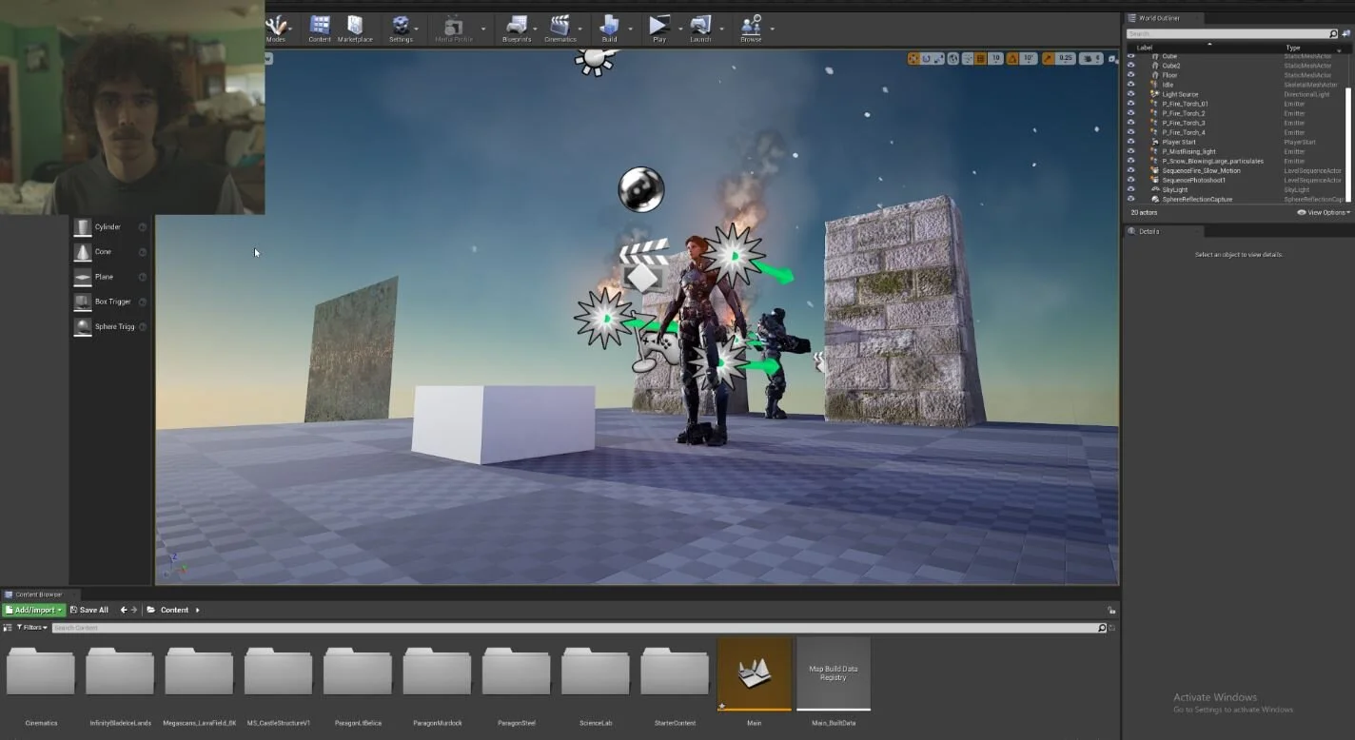This screenshot has height=740, width=1355.
Task: Select the scale gizmo mode in viewport
Action: pos(938,58)
